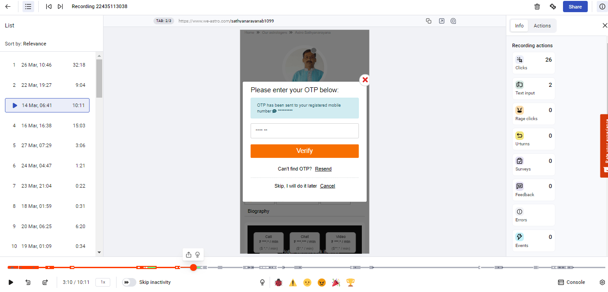Tag the moment with the trophy icon

pos(350,283)
